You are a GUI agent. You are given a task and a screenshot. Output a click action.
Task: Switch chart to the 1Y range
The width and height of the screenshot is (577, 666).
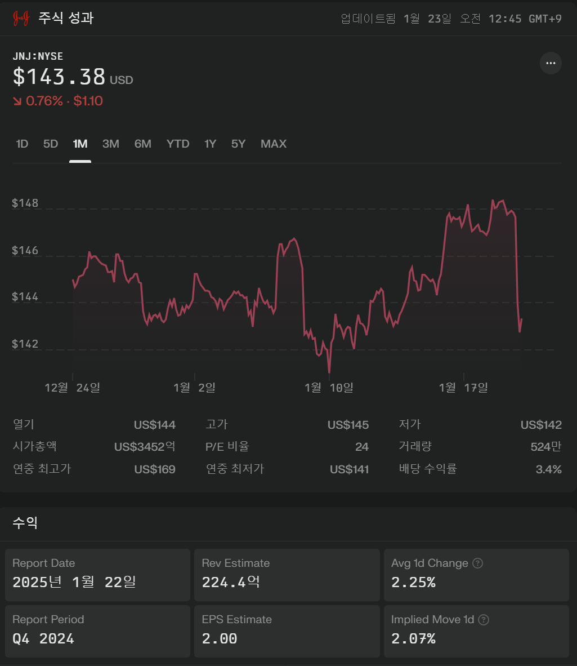(x=211, y=144)
